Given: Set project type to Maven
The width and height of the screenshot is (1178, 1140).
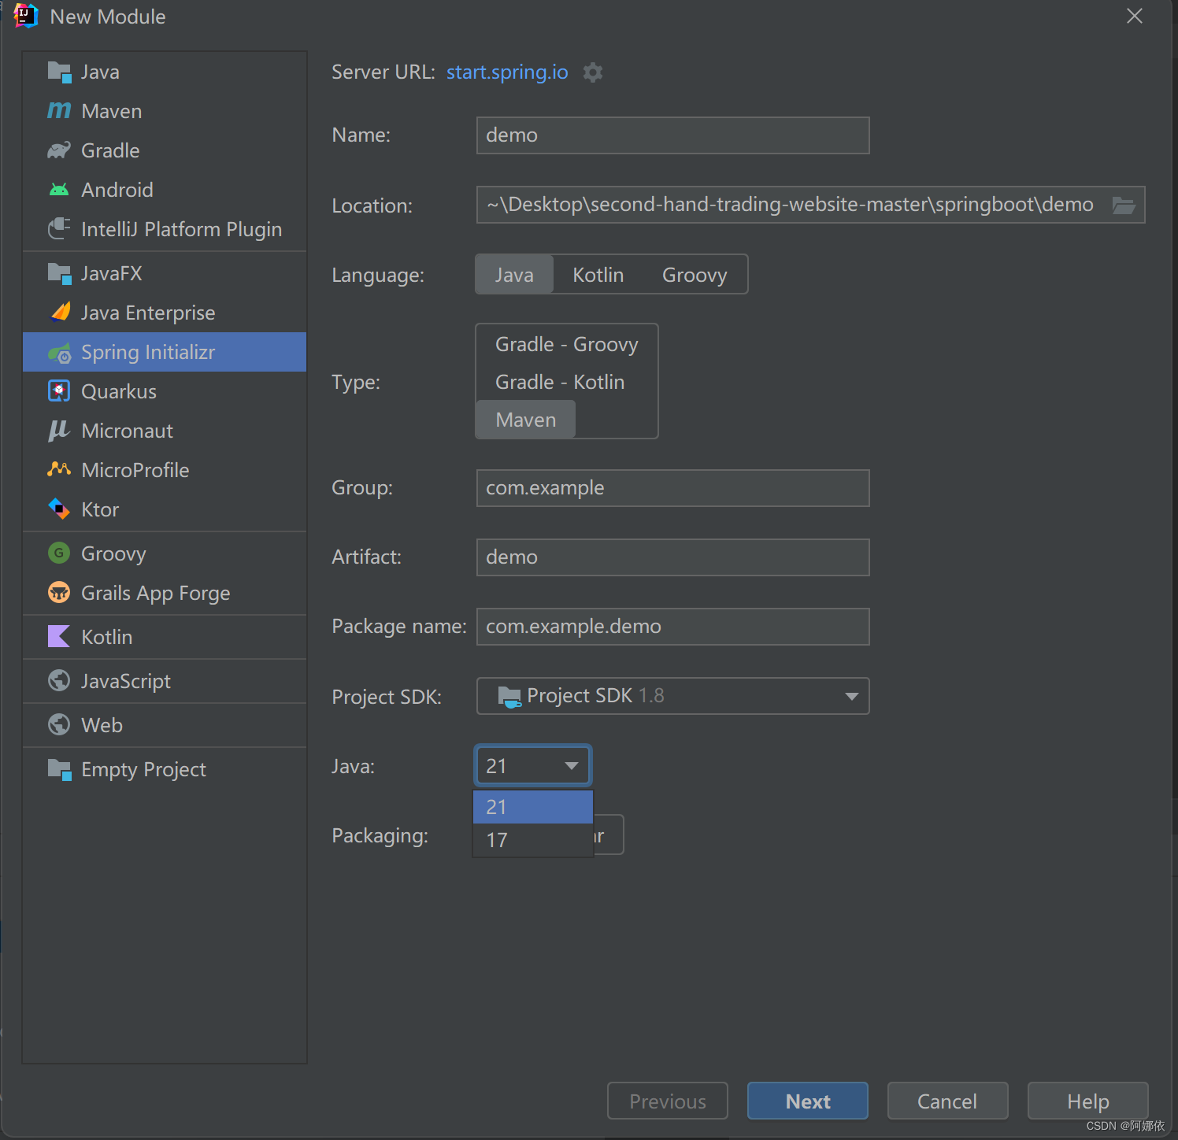Looking at the screenshot, I should [526, 420].
